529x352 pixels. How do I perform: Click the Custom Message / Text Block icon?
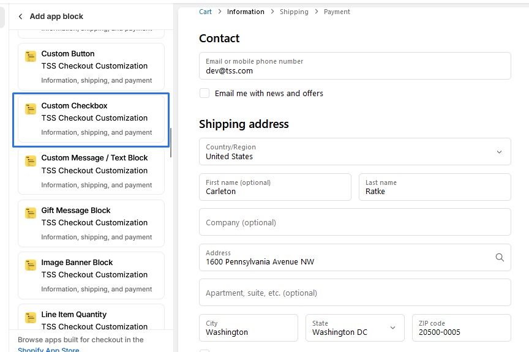[31, 161]
